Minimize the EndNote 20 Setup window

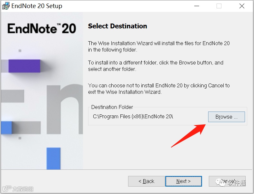(x=197, y=6)
